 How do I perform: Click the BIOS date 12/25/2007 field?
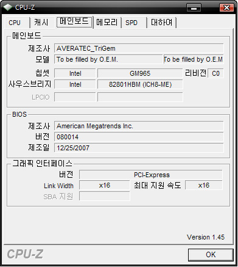coord(139,148)
